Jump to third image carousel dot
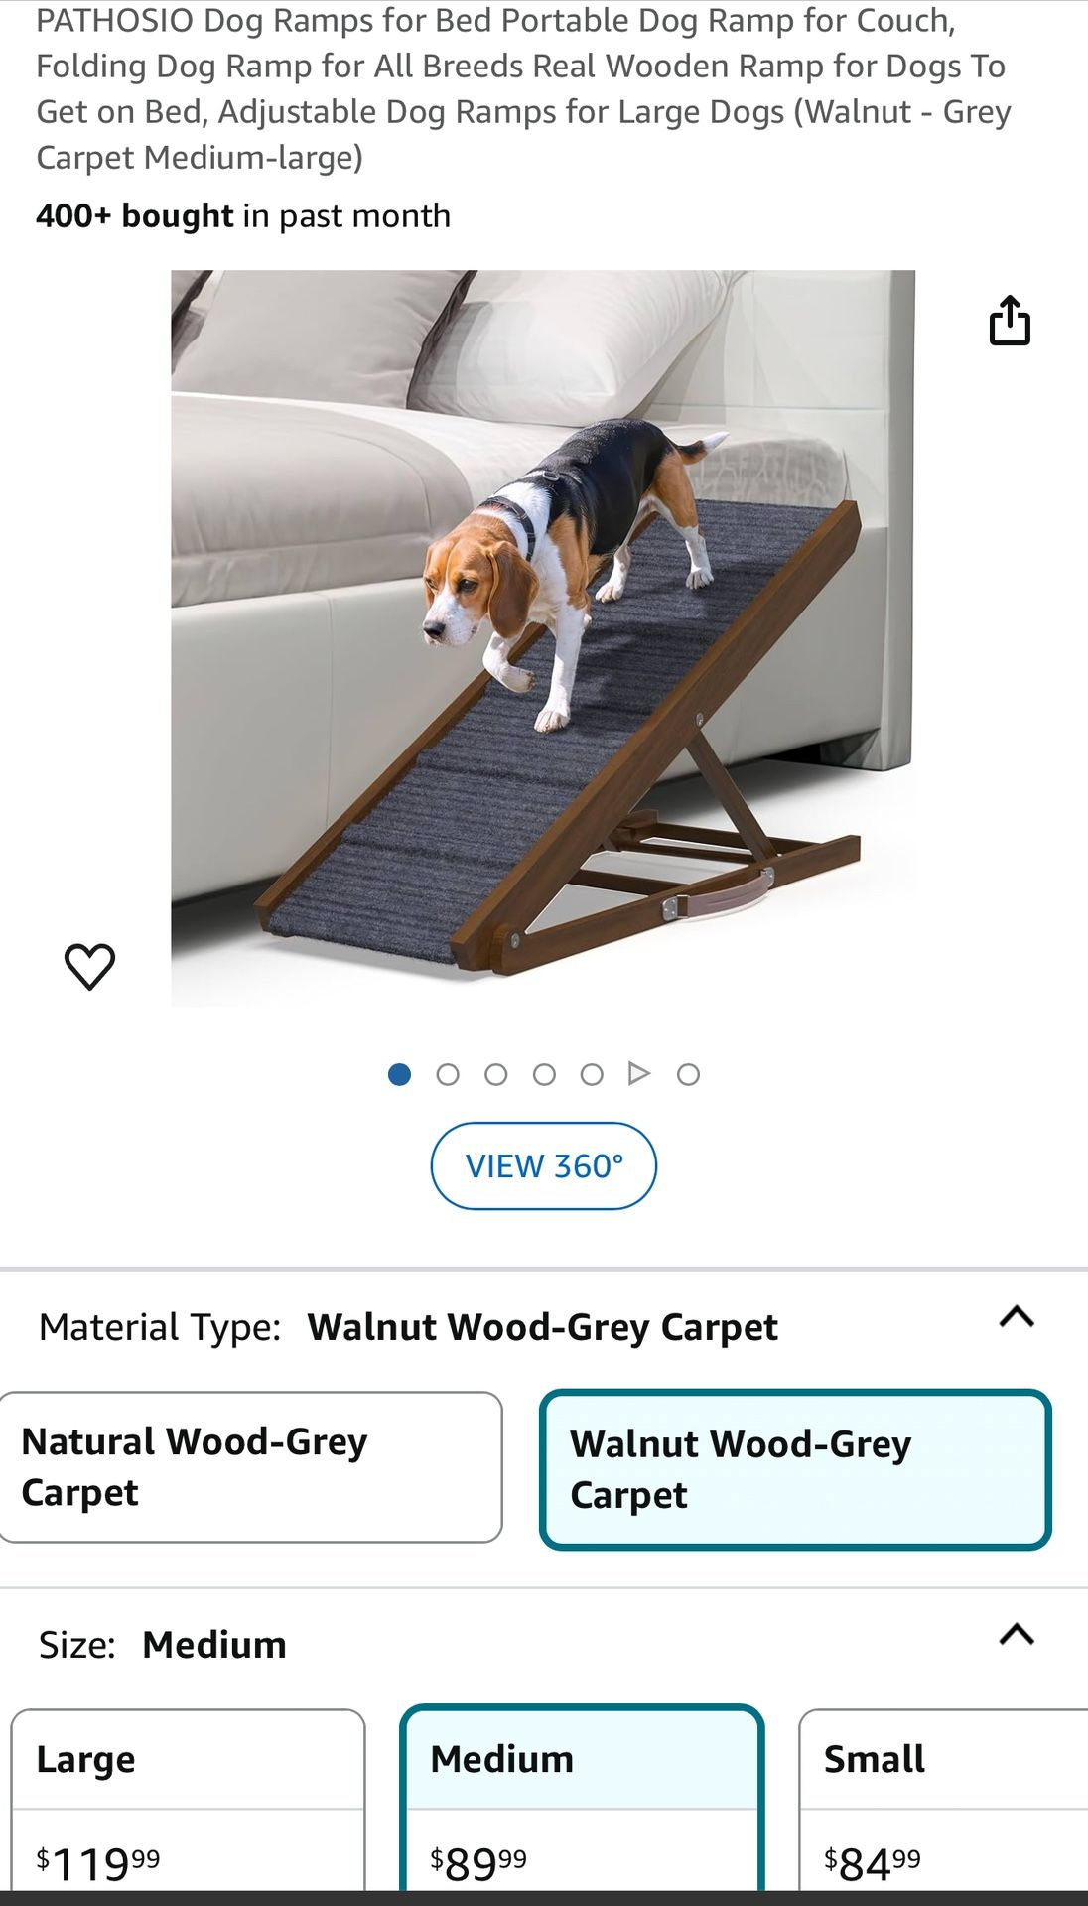1088x1906 pixels. pos(496,1074)
